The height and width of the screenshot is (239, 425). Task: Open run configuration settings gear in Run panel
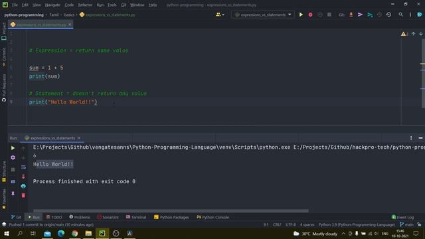13,157
